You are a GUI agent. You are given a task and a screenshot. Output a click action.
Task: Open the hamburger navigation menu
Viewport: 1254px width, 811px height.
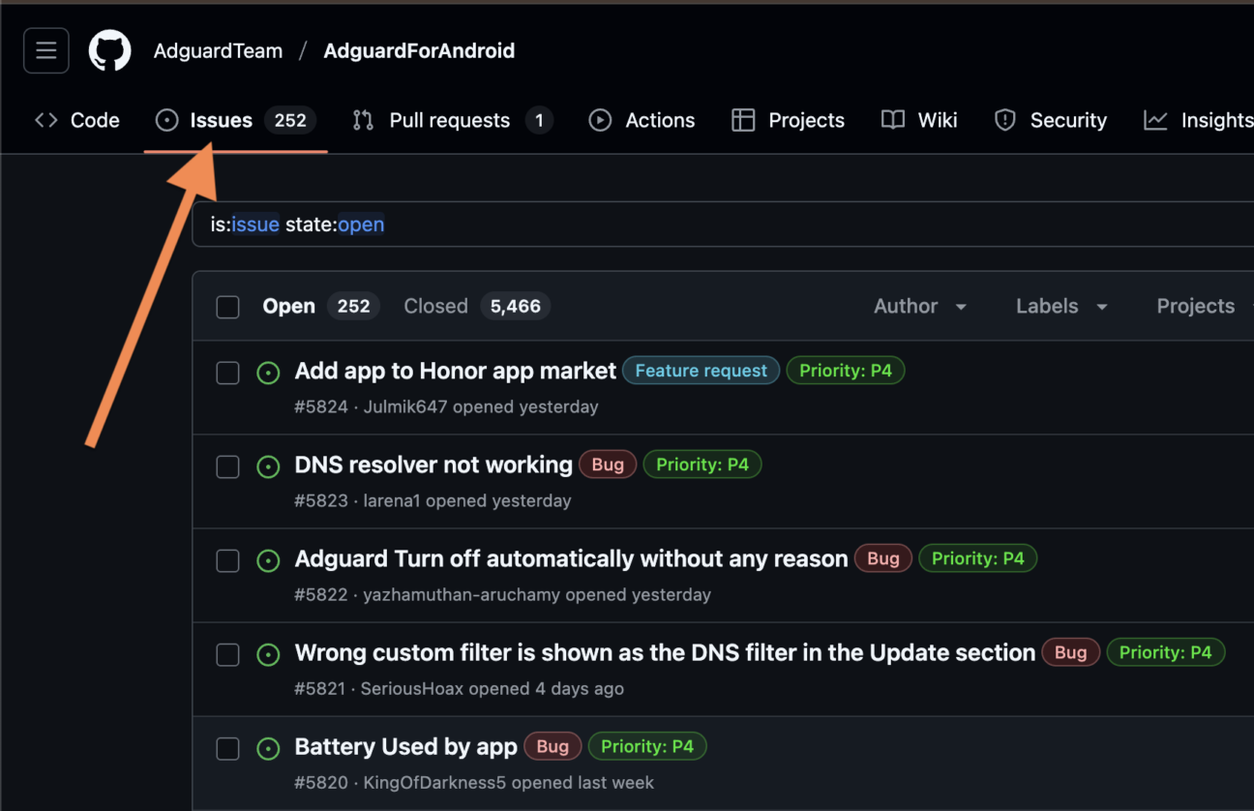[x=46, y=51]
